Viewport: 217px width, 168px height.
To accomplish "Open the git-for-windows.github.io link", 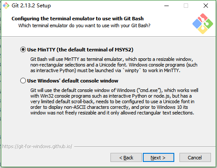I will pyautogui.click(x=37, y=146).
